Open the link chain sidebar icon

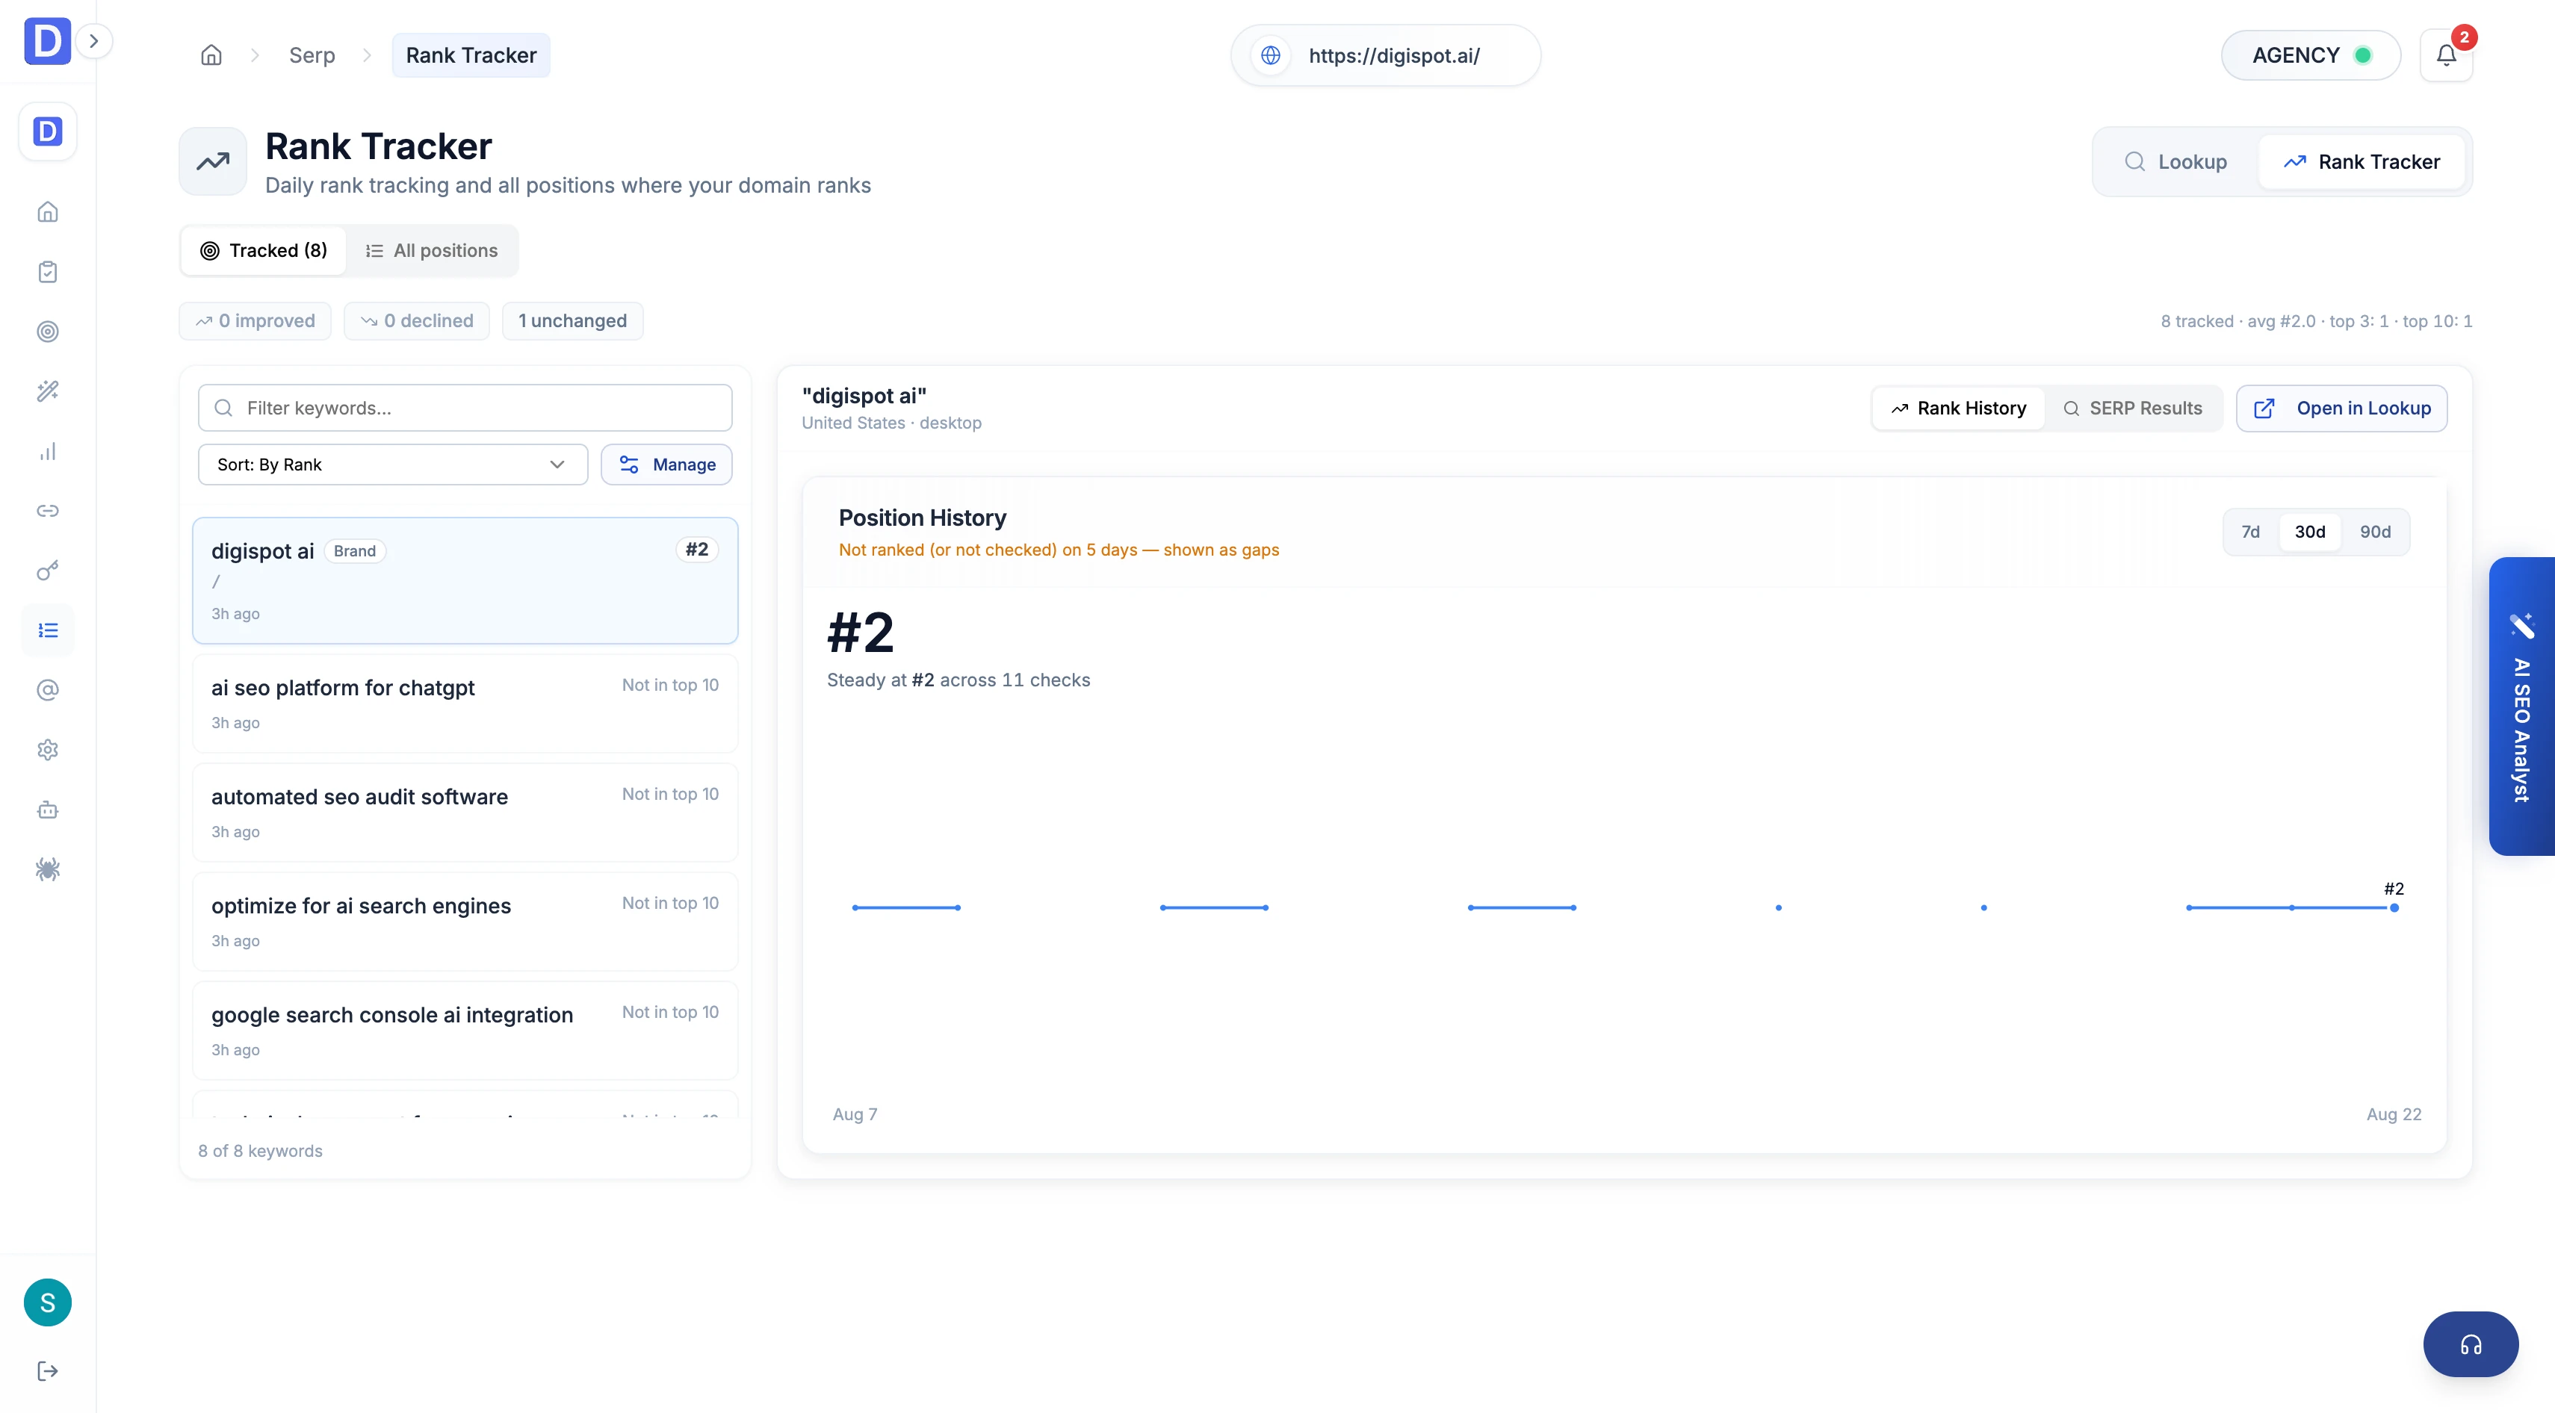[x=48, y=511]
